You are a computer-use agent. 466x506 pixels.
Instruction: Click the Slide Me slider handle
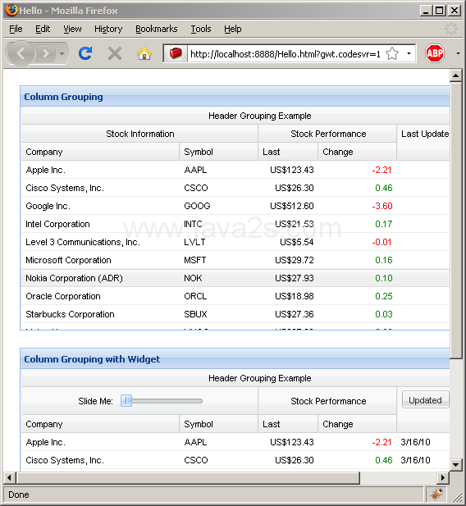[x=126, y=401]
